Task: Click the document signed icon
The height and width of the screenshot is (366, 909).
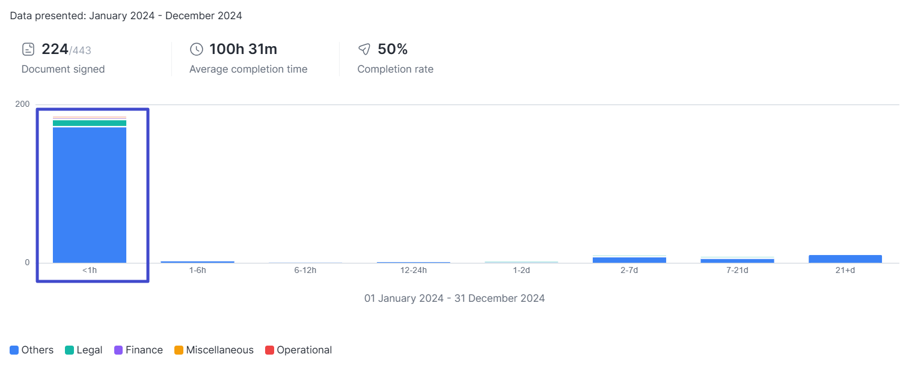Action: (28, 49)
